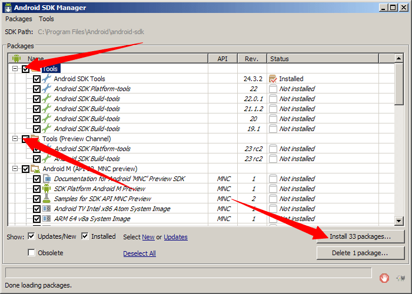Viewport: 412px width, 294px height.
Task: Click the green wrench icon of Build-tools 19.1
Action: (x=46, y=128)
